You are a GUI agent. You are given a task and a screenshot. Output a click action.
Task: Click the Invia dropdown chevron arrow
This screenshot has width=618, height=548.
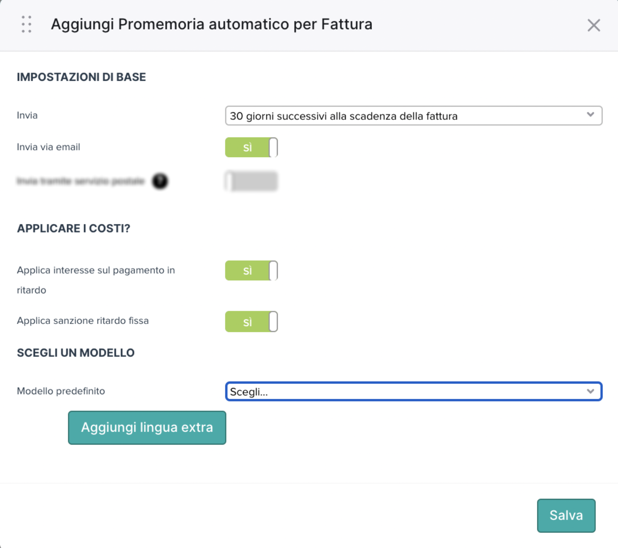point(590,115)
